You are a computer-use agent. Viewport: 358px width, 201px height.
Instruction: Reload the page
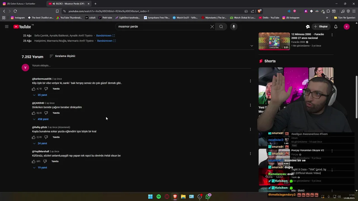(15, 11)
